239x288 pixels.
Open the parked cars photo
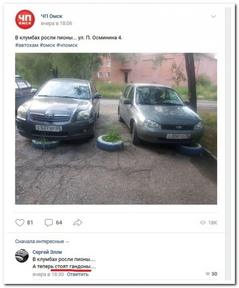[x=116, y=129]
